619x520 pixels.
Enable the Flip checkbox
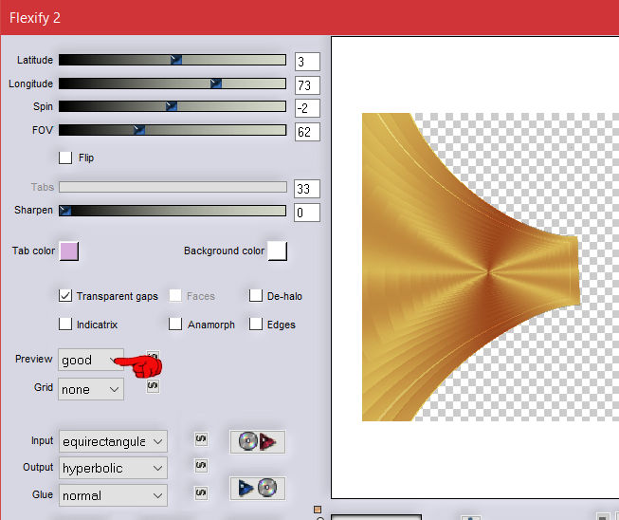tap(65, 158)
